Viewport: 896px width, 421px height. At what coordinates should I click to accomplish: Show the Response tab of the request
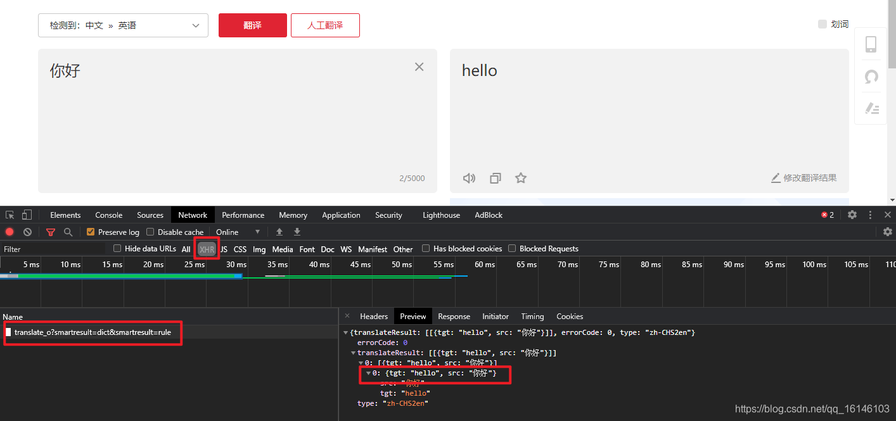pos(454,316)
